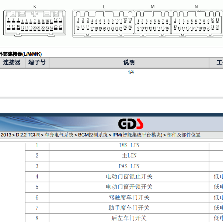Select the connector M pin diagram
The image size is (223, 222).
(x=153, y=24)
